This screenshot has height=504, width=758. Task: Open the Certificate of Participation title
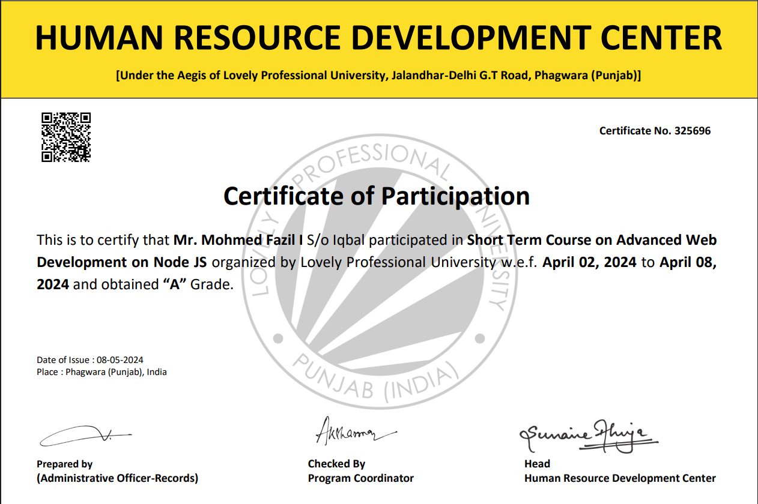tap(377, 195)
